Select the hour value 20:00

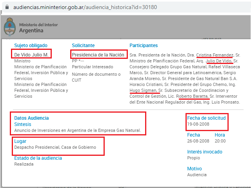(x=220, y=141)
